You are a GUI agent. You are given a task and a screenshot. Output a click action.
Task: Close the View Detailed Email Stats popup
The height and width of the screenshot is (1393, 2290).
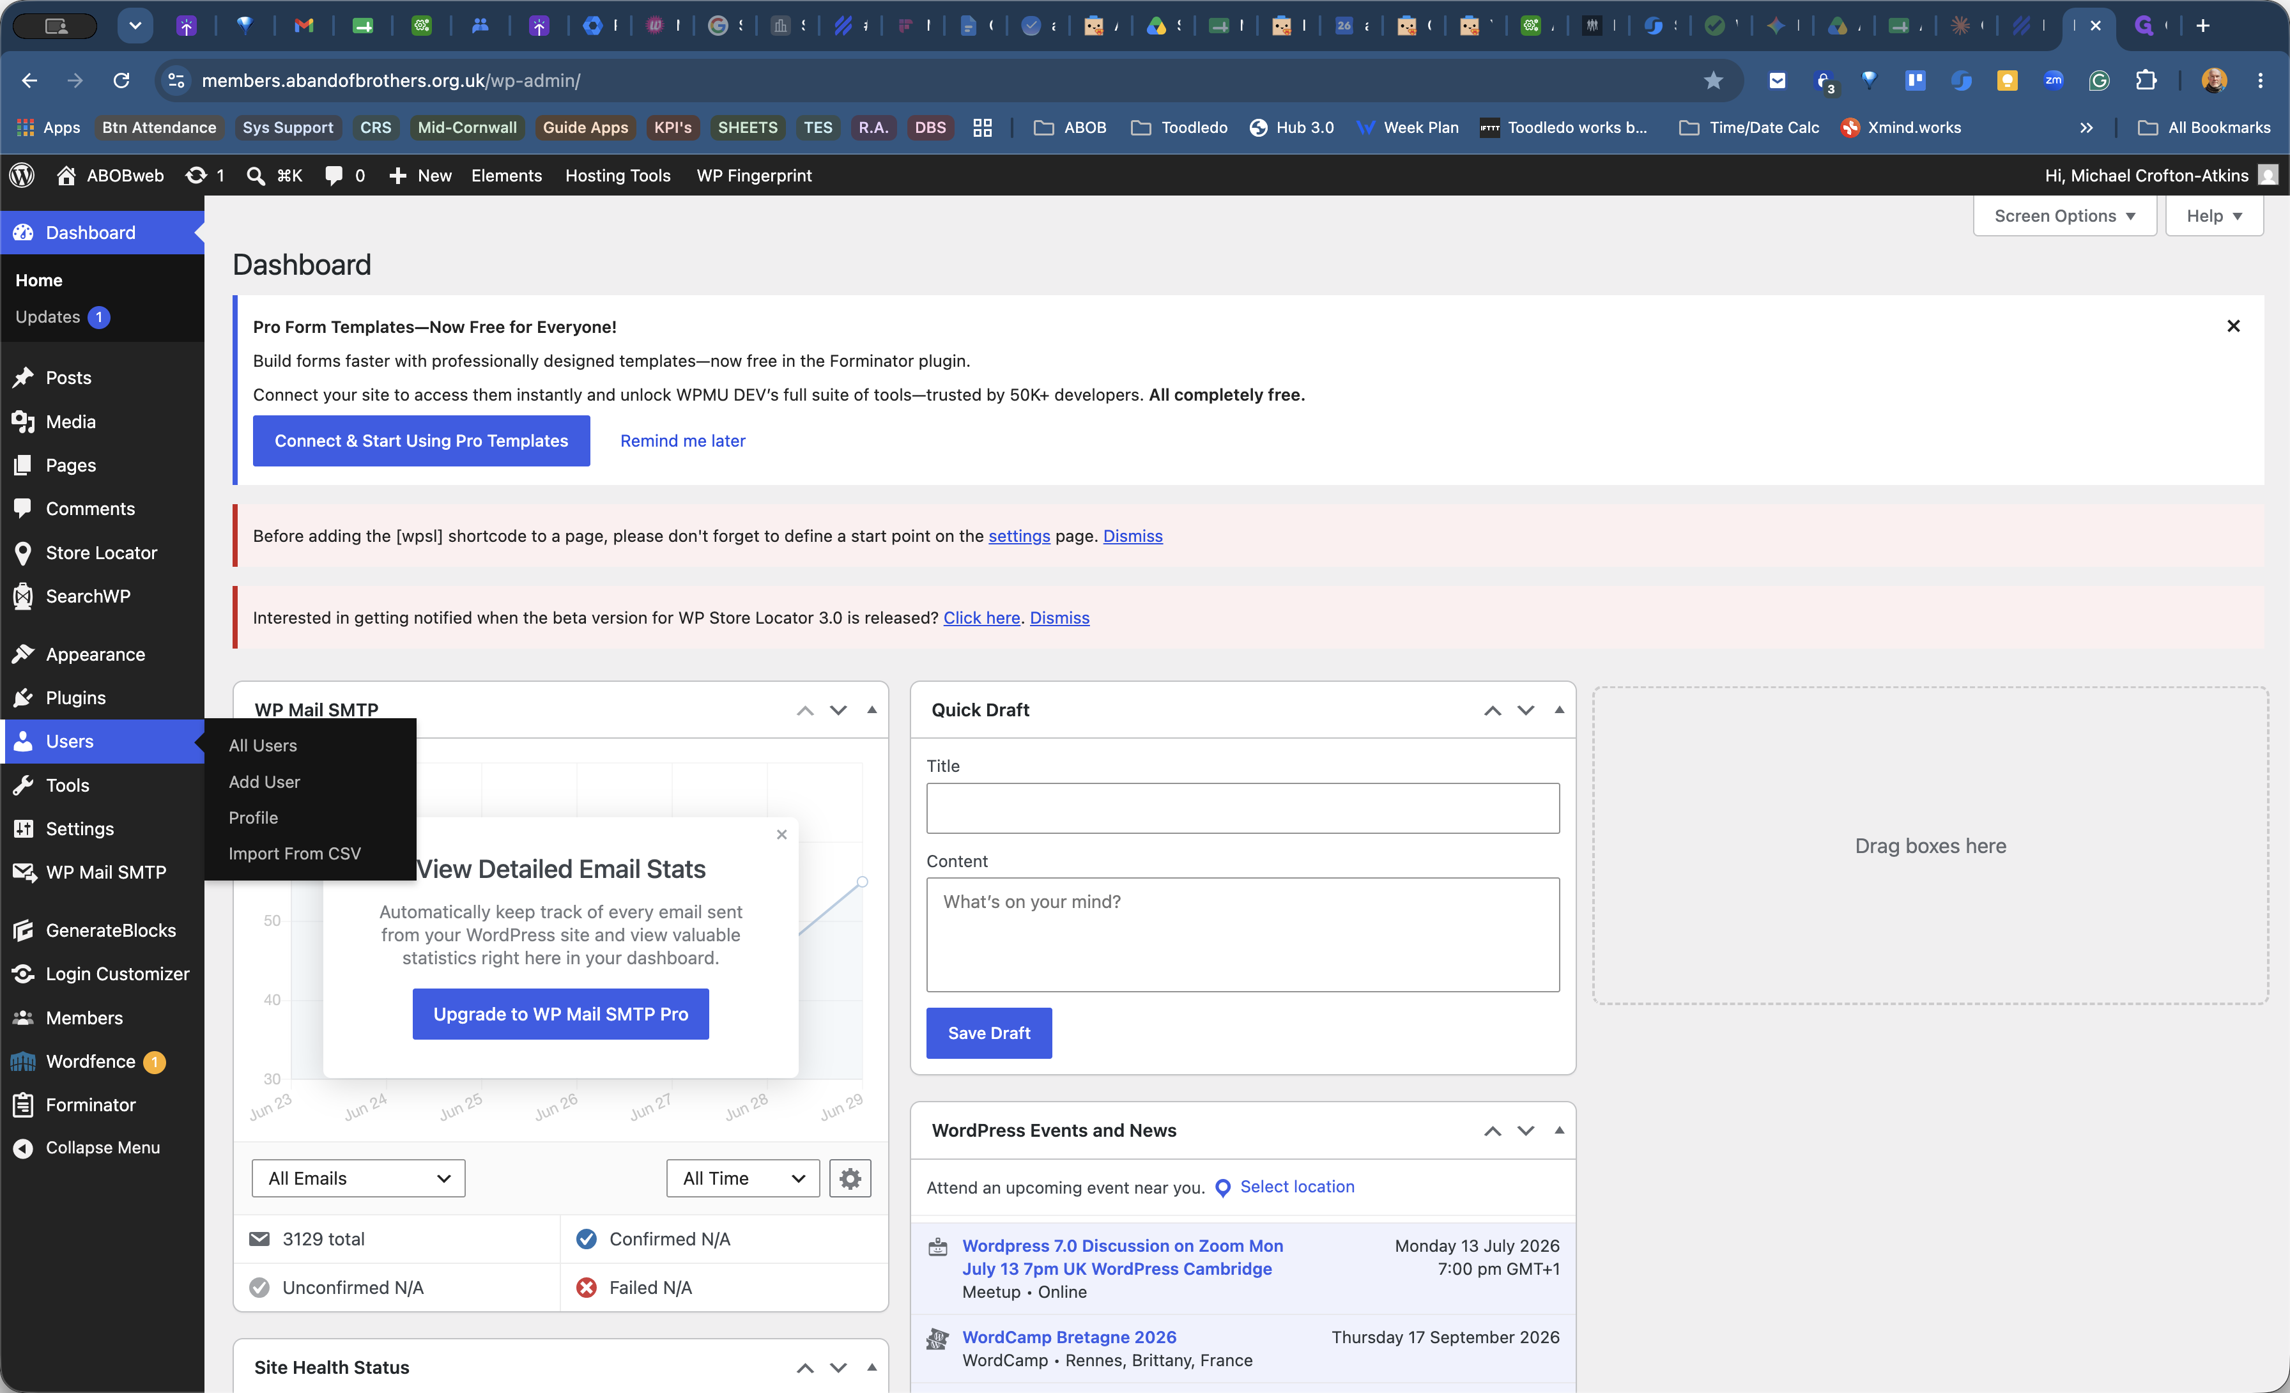pyautogui.click(x=781, y=835)
